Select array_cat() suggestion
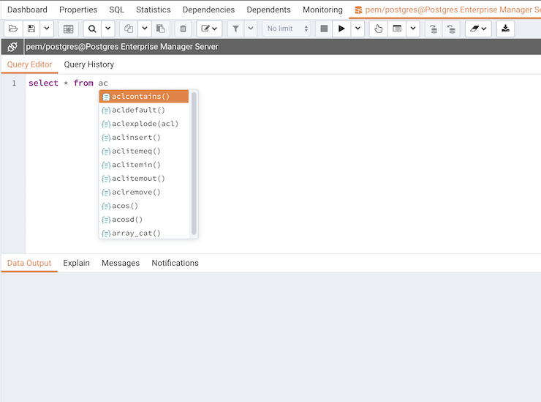The width and height of the screenshot is (541, 402). pyautogui.click(x=144, y=233)
